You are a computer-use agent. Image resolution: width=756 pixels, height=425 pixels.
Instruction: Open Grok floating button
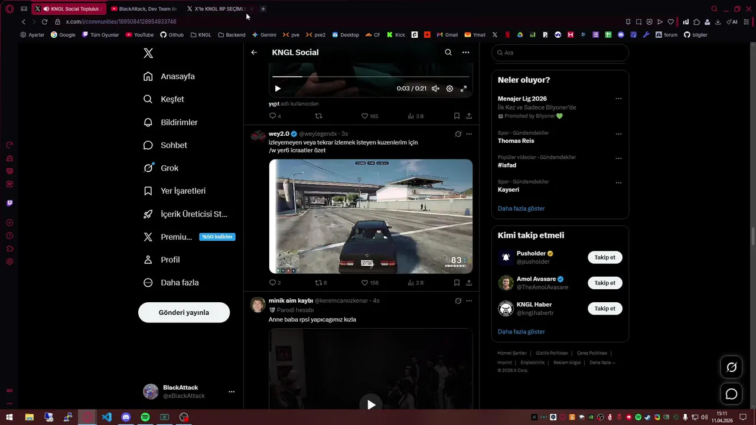[731, 367]
